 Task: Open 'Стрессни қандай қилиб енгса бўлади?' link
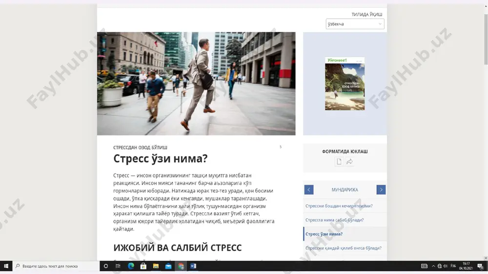click(343, 248)
